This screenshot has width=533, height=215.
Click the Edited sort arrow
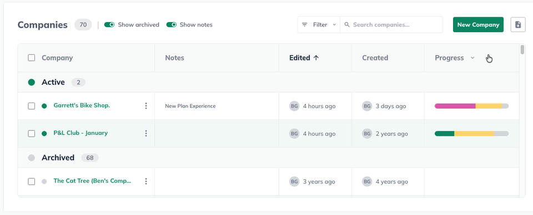316,58
